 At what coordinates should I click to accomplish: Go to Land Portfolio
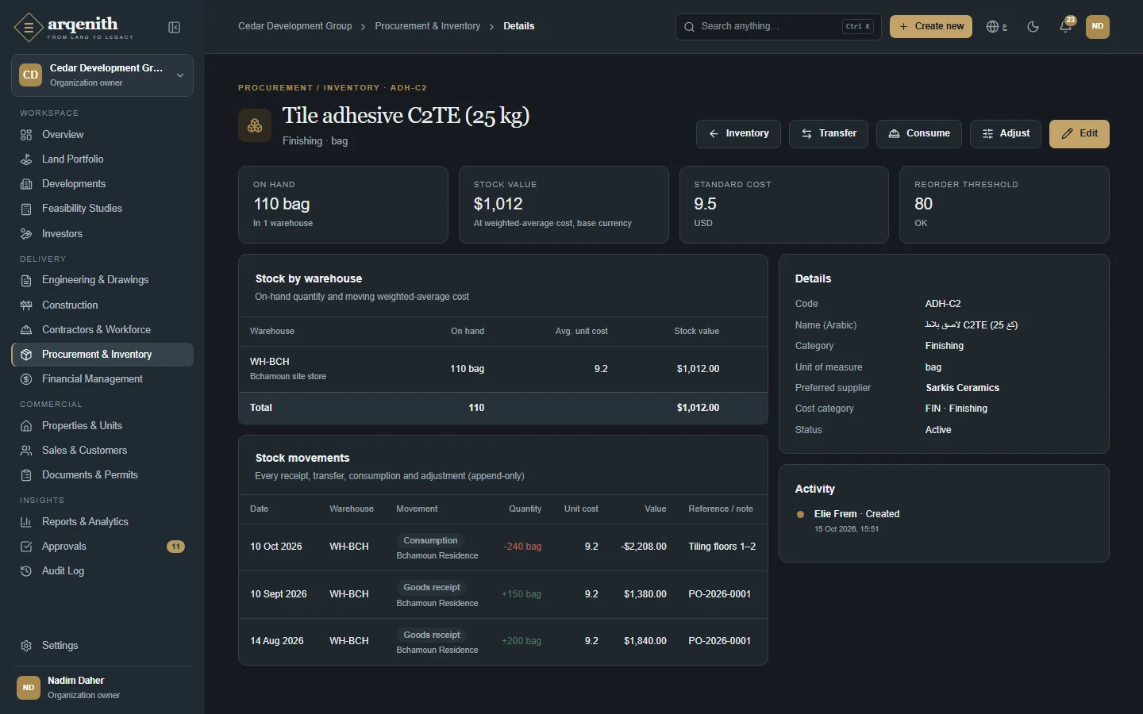102,159
